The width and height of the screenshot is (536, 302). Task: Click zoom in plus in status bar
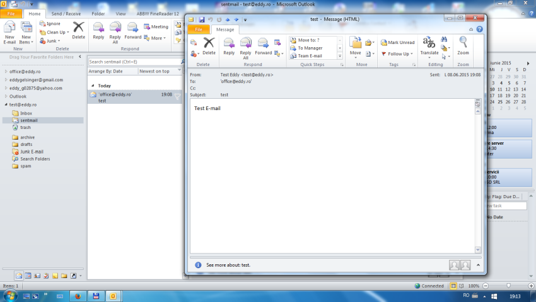click(531, 286)
